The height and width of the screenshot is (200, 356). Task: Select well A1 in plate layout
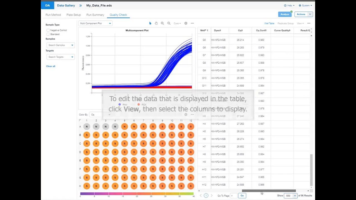tap(87, 127)
